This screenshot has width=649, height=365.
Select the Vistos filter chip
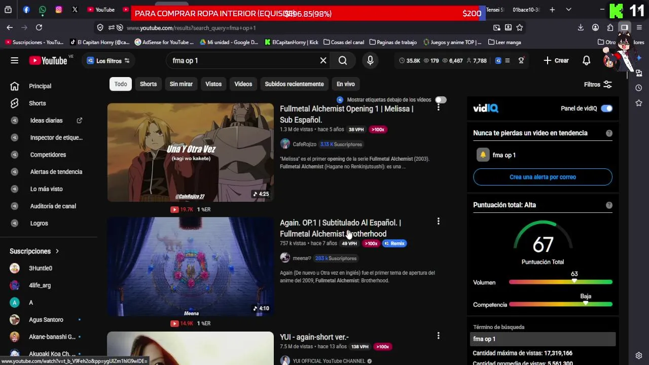coord(213,84)
